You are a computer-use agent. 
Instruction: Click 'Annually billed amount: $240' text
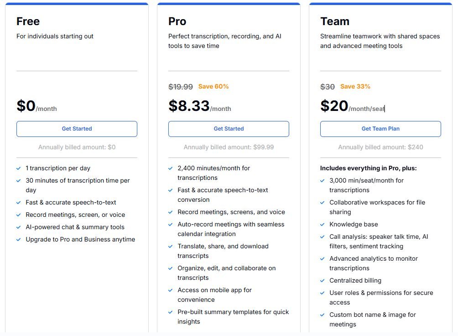(380, 147)
